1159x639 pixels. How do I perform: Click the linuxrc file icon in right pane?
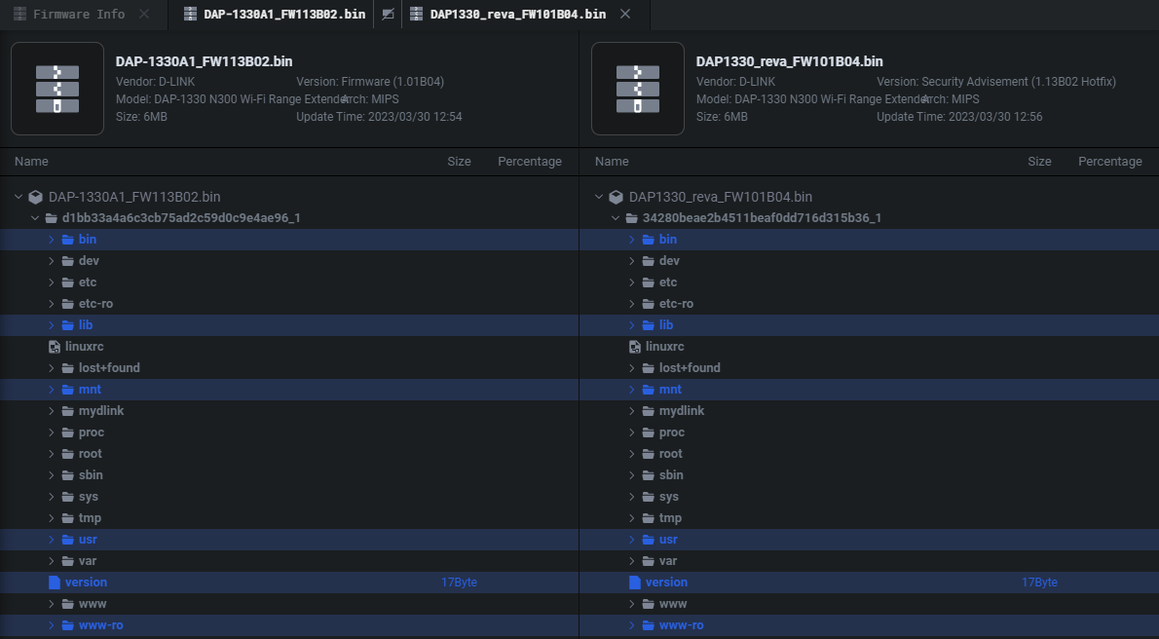coord(634,347)
